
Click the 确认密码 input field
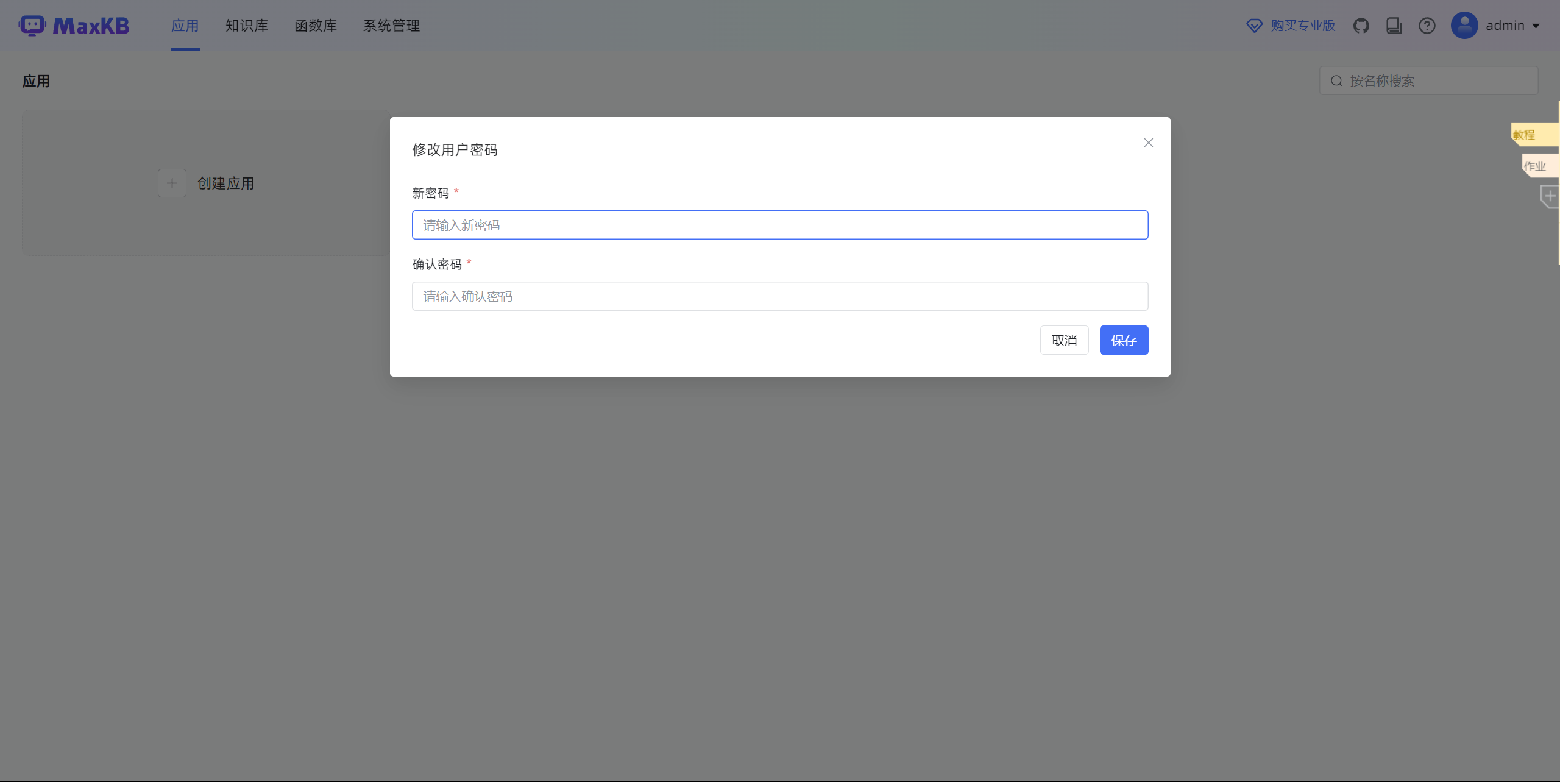coord(779,296)
